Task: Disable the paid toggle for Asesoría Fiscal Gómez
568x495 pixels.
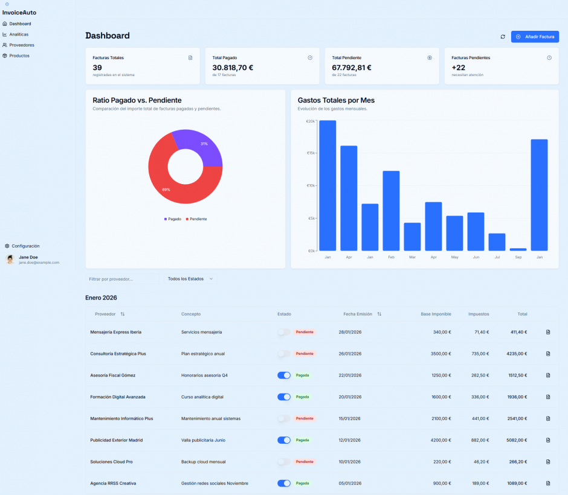Action: pyautogui.click(x=283, y=375)
